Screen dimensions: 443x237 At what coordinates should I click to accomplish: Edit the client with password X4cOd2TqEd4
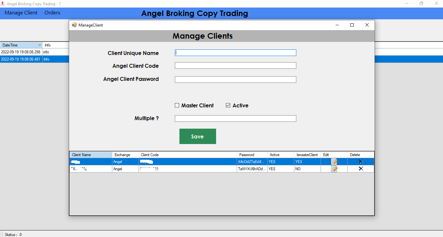[x=334, y=161]
